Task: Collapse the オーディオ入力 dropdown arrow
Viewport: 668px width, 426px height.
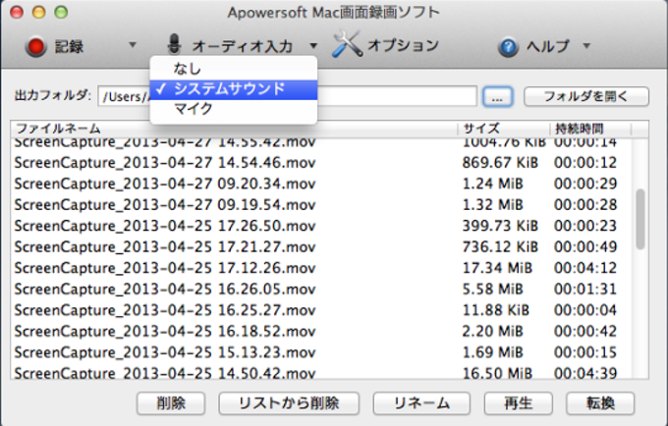Action: [313, 45]
